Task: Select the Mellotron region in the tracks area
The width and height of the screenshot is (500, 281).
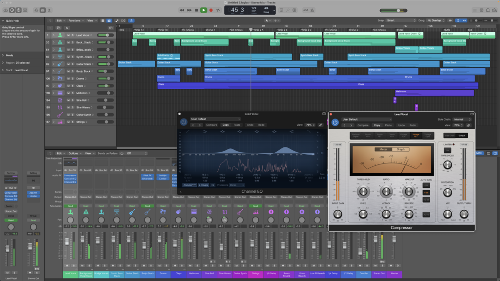Action: point(434,93)
